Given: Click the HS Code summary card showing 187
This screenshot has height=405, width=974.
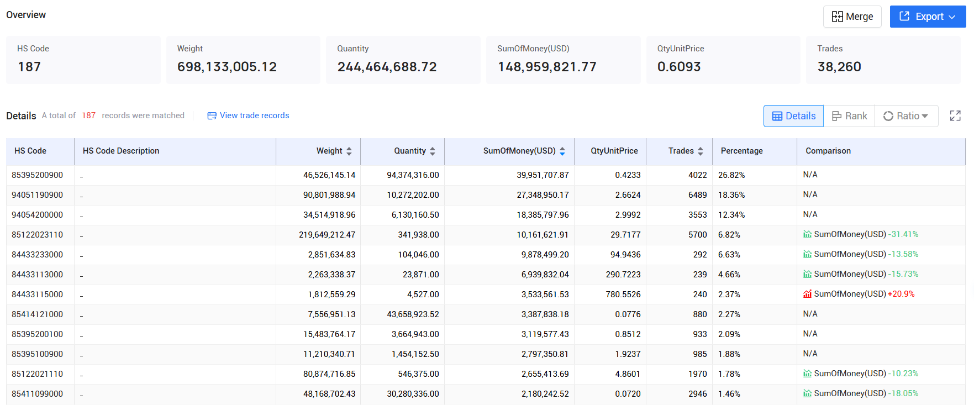Looking at the screenshot, I should click(x=83, y=60).
